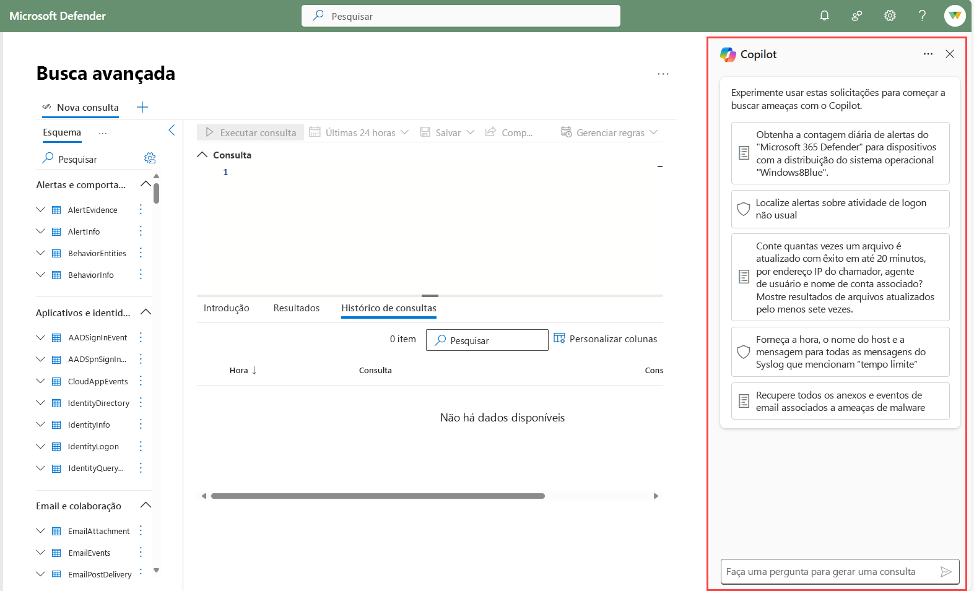Image resolution: width=974 pixels, height=591 pixels.
Task: Open more actions for BehaviorEntities table
Action: (x=141, y=252)
